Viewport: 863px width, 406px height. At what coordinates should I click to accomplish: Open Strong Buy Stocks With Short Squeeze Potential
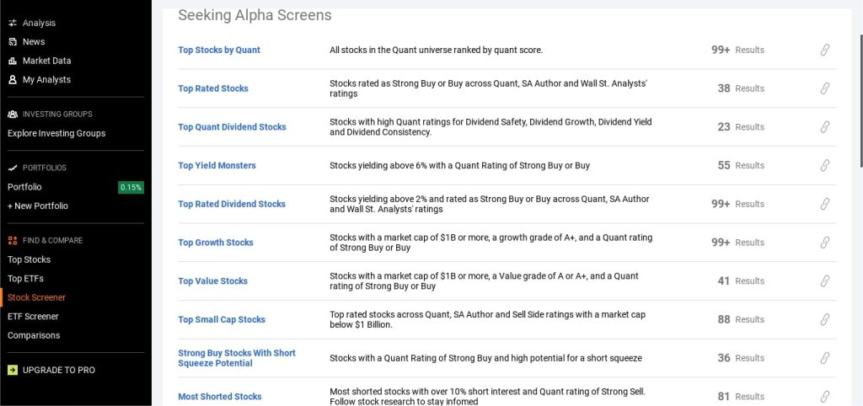tap(237, 358)
